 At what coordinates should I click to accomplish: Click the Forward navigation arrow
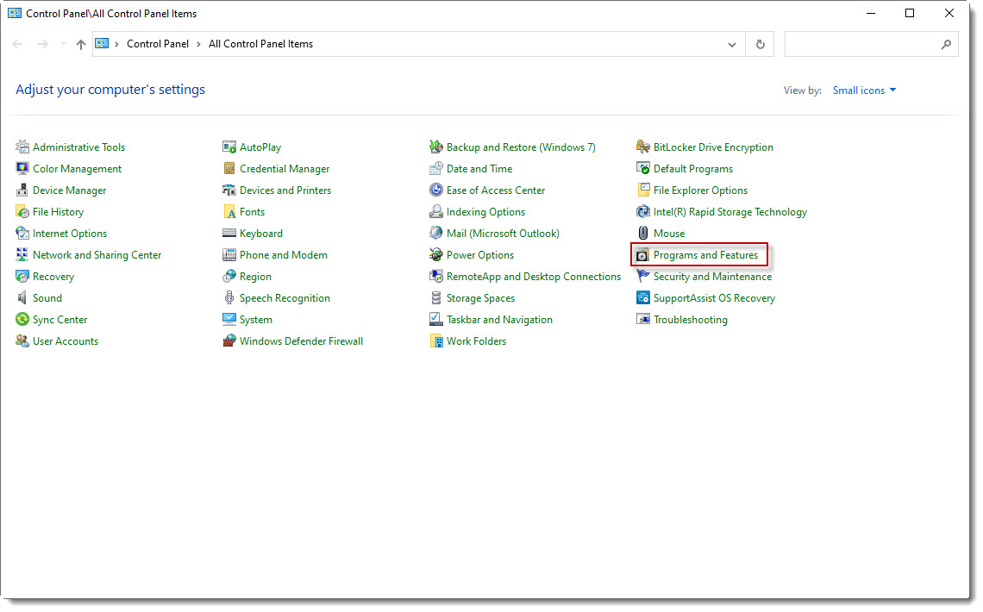tap(42, 44)
